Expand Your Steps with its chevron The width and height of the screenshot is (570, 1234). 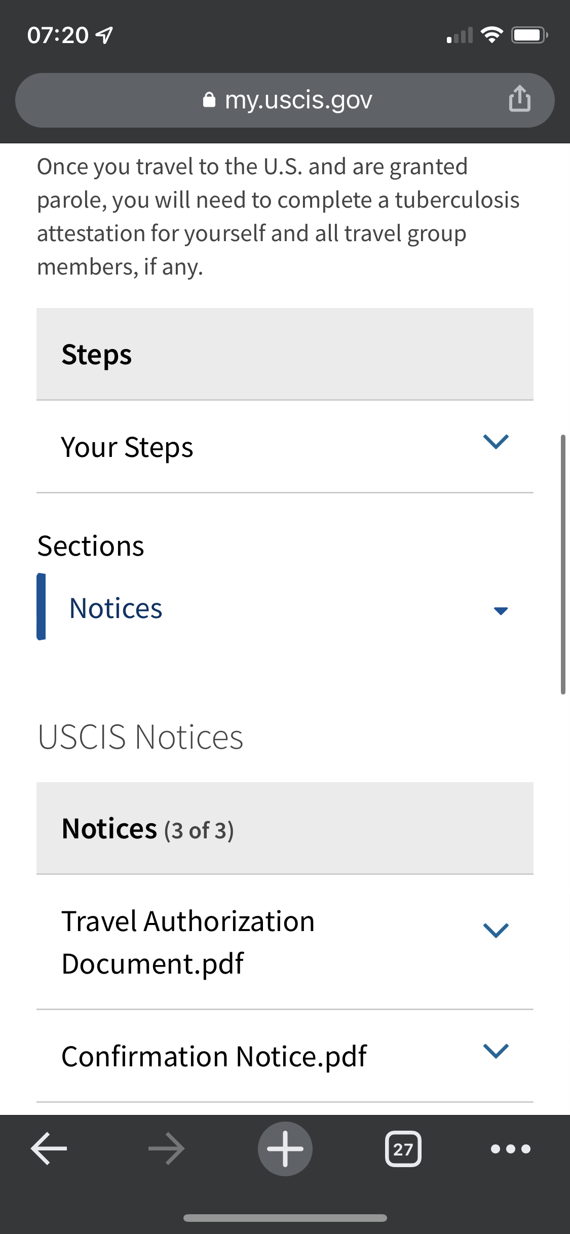point(496,442)
